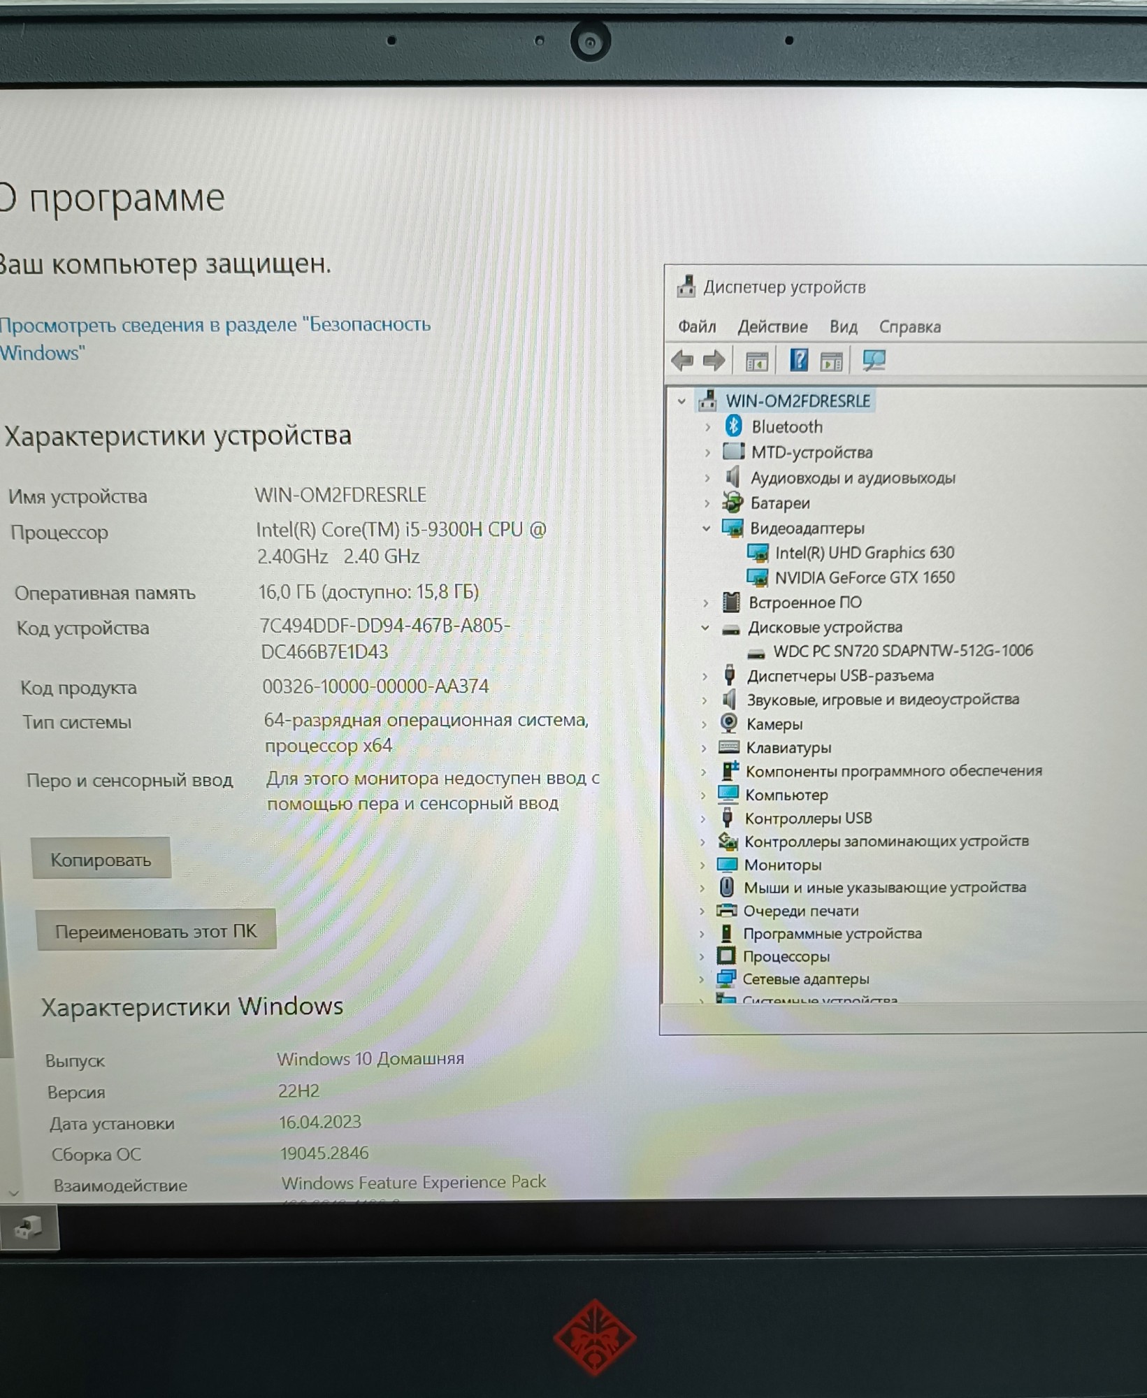Expand the Процессоры category
1147x1398 pixels.
tap(702, 956)
